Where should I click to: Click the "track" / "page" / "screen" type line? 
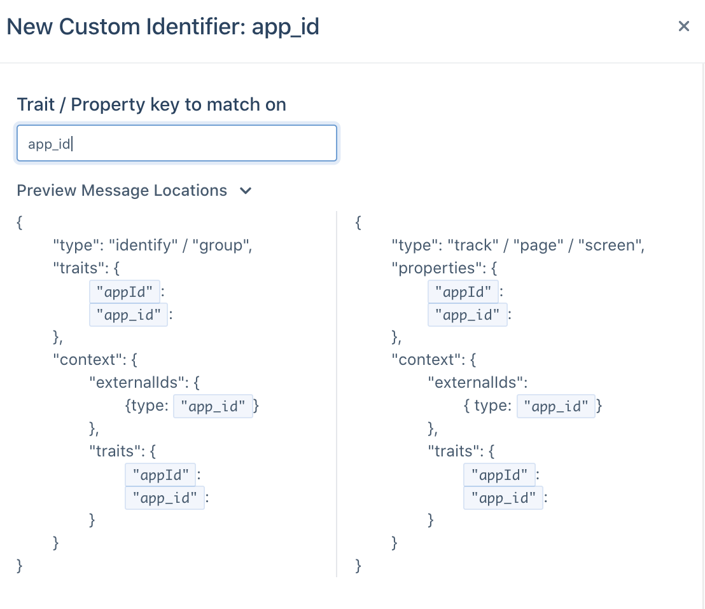pyautogui.click(x=518, y=245)
